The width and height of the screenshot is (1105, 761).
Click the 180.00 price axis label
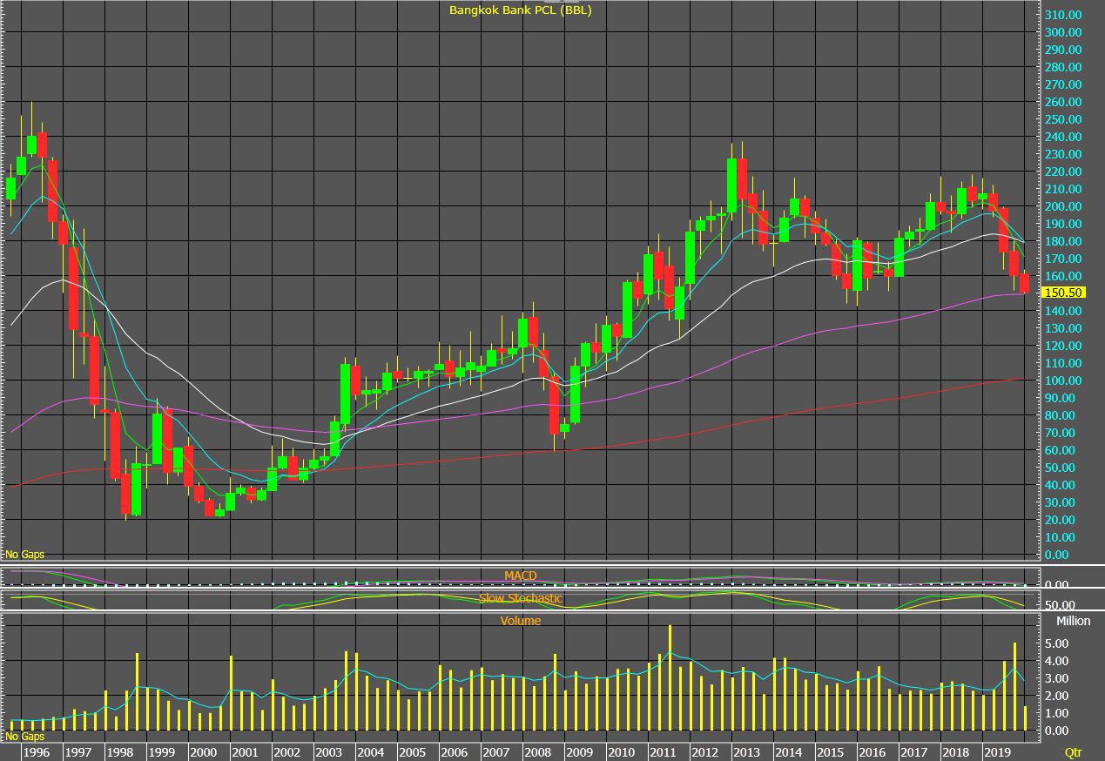click(1065, 241)
